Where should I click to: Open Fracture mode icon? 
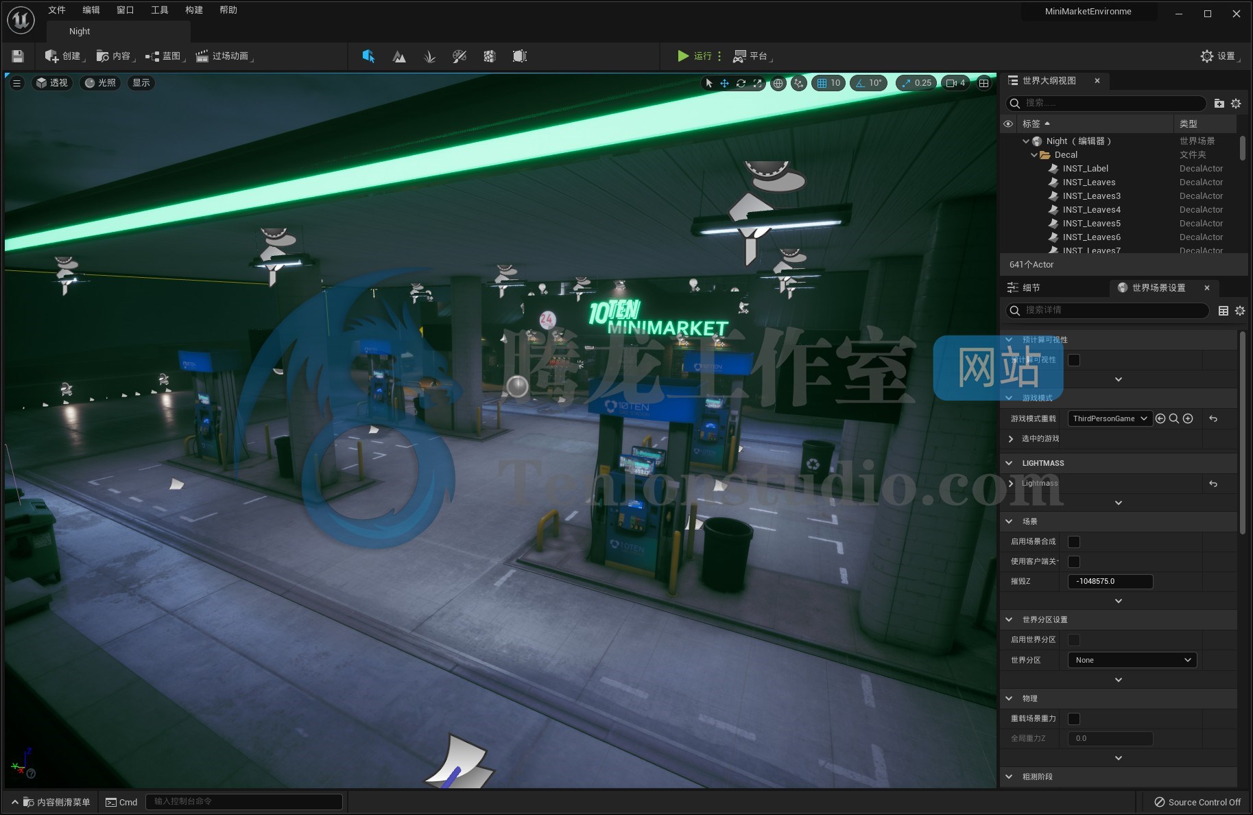coord(490,56)
